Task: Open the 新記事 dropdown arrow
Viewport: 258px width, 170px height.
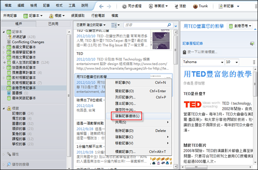Action: click(x=238, y=6)
